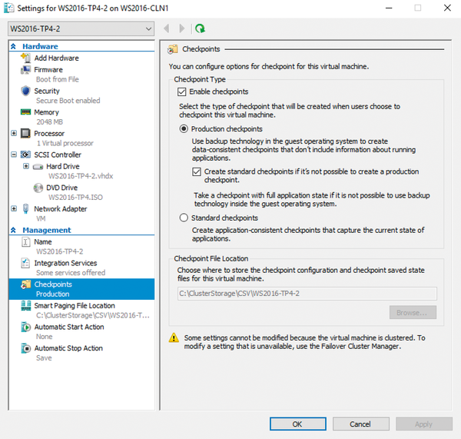This screenshot has height=439, width=461.
Task: Click the Boot from File text
Action: point(58,79)
